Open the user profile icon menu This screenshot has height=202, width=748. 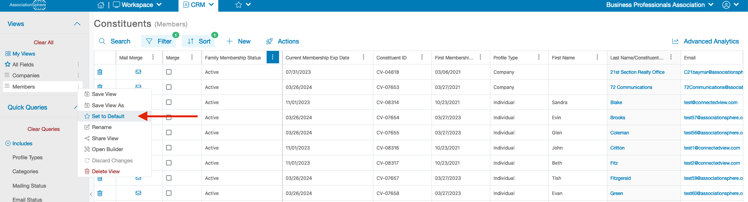click(726, 5)
